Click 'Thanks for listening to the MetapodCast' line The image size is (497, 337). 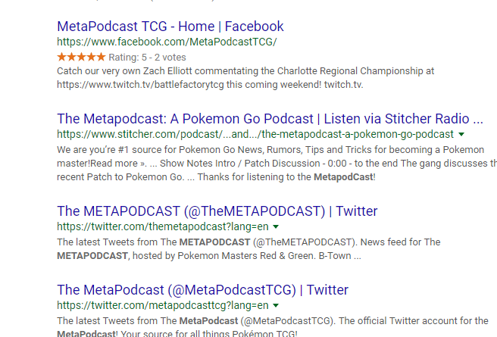pyautogui.click(x=216, y=176)
